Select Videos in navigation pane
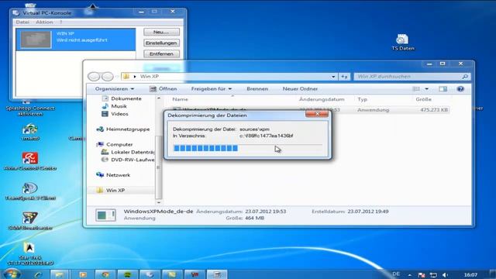This screenshot has height=279, width=496. click(115, 114)
